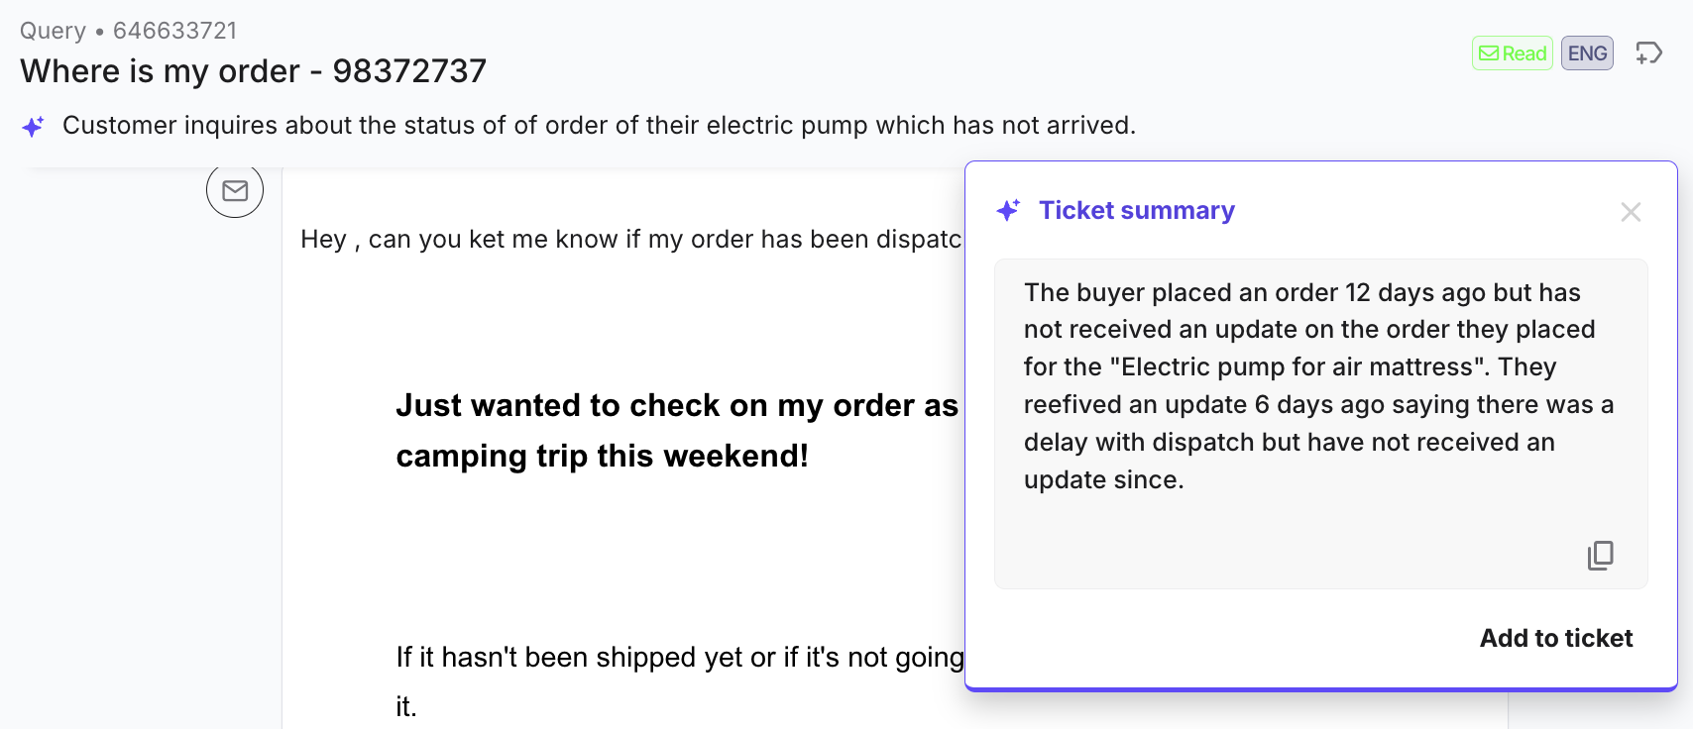Viewport: 1693px width, 729px height.
Task: Select the Ticket summary heading
Action: 1137,210
